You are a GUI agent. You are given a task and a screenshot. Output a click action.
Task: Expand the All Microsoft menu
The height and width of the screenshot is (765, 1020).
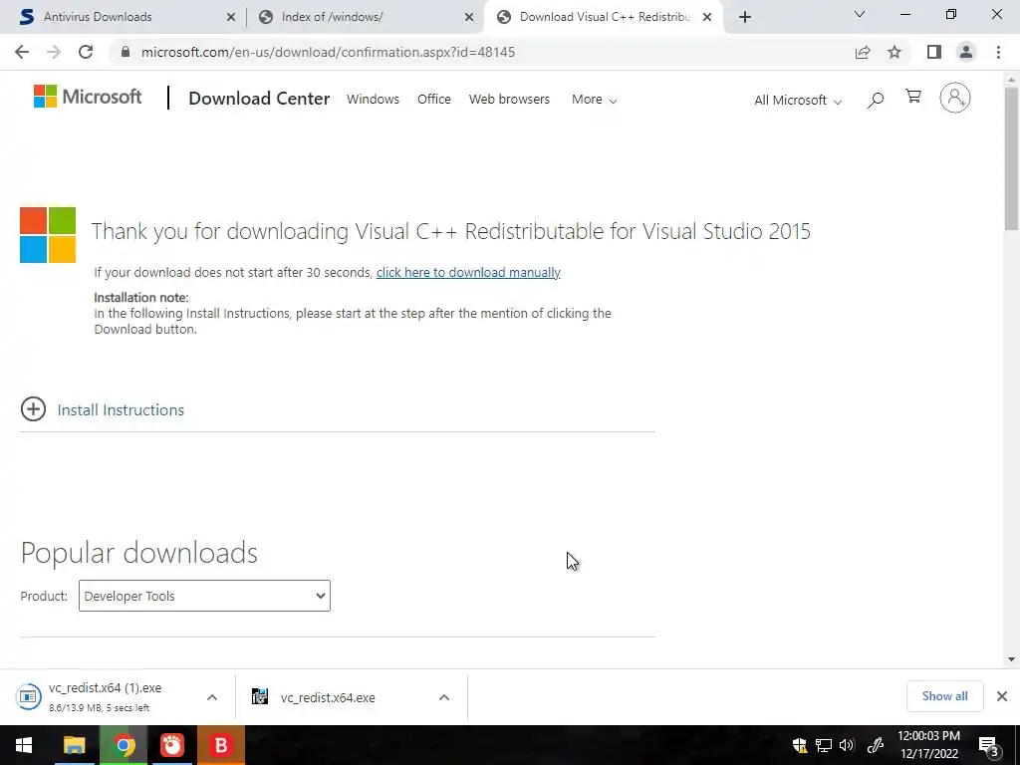coord(798,101)
